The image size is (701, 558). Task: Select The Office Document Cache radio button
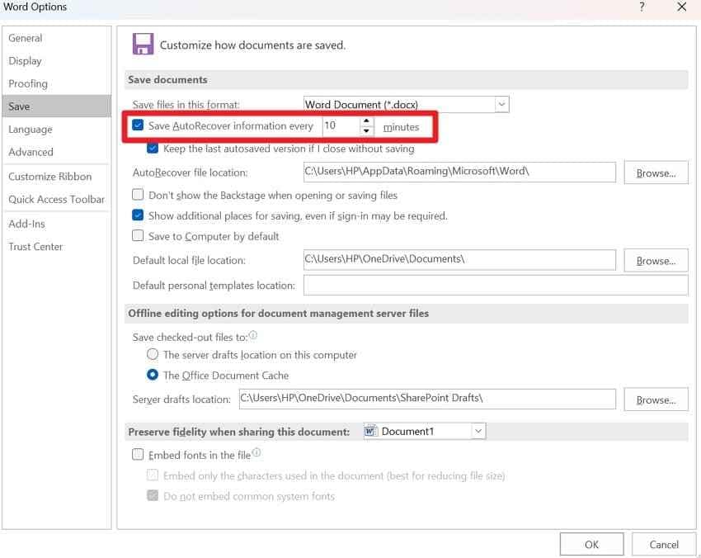pos(153,375)
